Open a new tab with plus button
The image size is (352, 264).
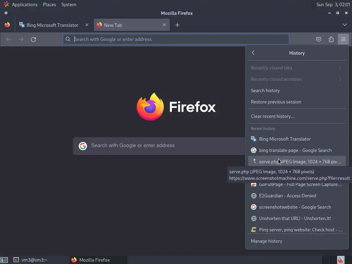(x=177, y=25)
